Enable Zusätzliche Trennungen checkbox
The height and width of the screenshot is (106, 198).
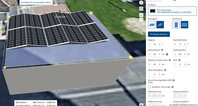[149, 87]
